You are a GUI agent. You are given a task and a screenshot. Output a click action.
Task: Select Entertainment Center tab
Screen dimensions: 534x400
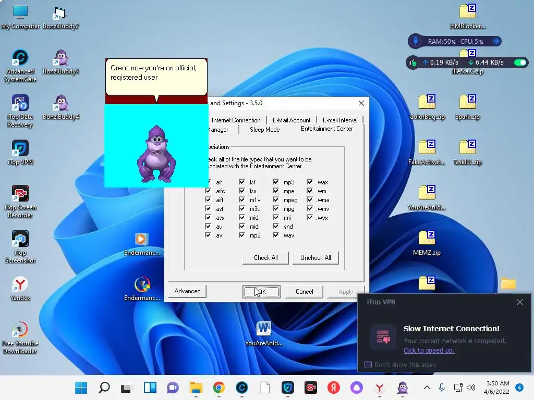[x=327, y=129]
